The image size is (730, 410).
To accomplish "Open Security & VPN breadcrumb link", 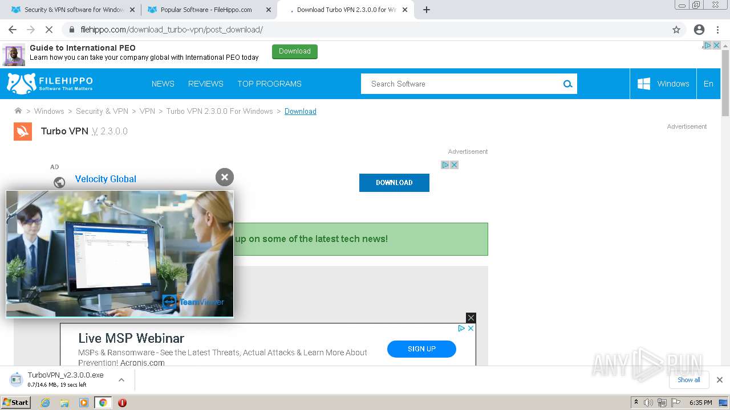I will (102, 111).
